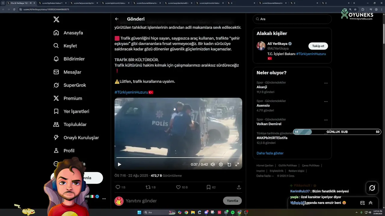This screenshot has width=385, height=216.
Task: Open the #AKPbittiRTEistifa trend
Action: 272,138
